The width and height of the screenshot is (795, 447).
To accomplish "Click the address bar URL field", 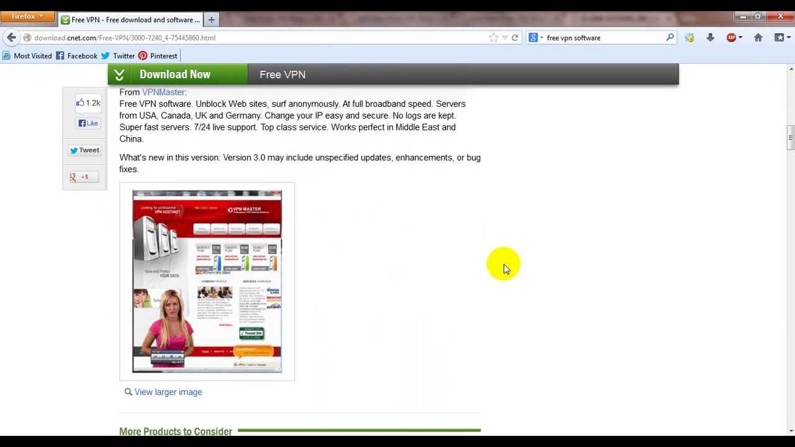I will [x=261, y=38].
